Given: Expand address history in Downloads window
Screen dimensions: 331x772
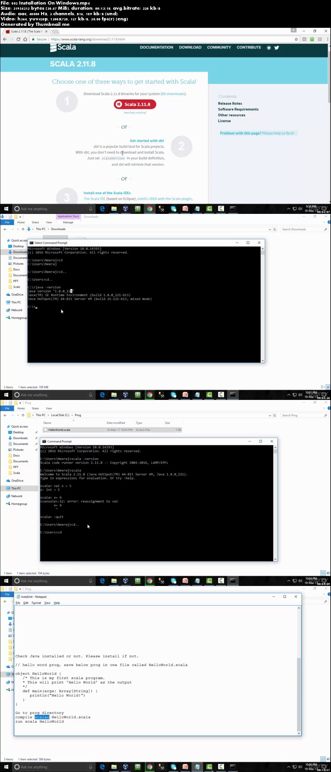Looking at the screenshot, I should [x=270, y=229].
